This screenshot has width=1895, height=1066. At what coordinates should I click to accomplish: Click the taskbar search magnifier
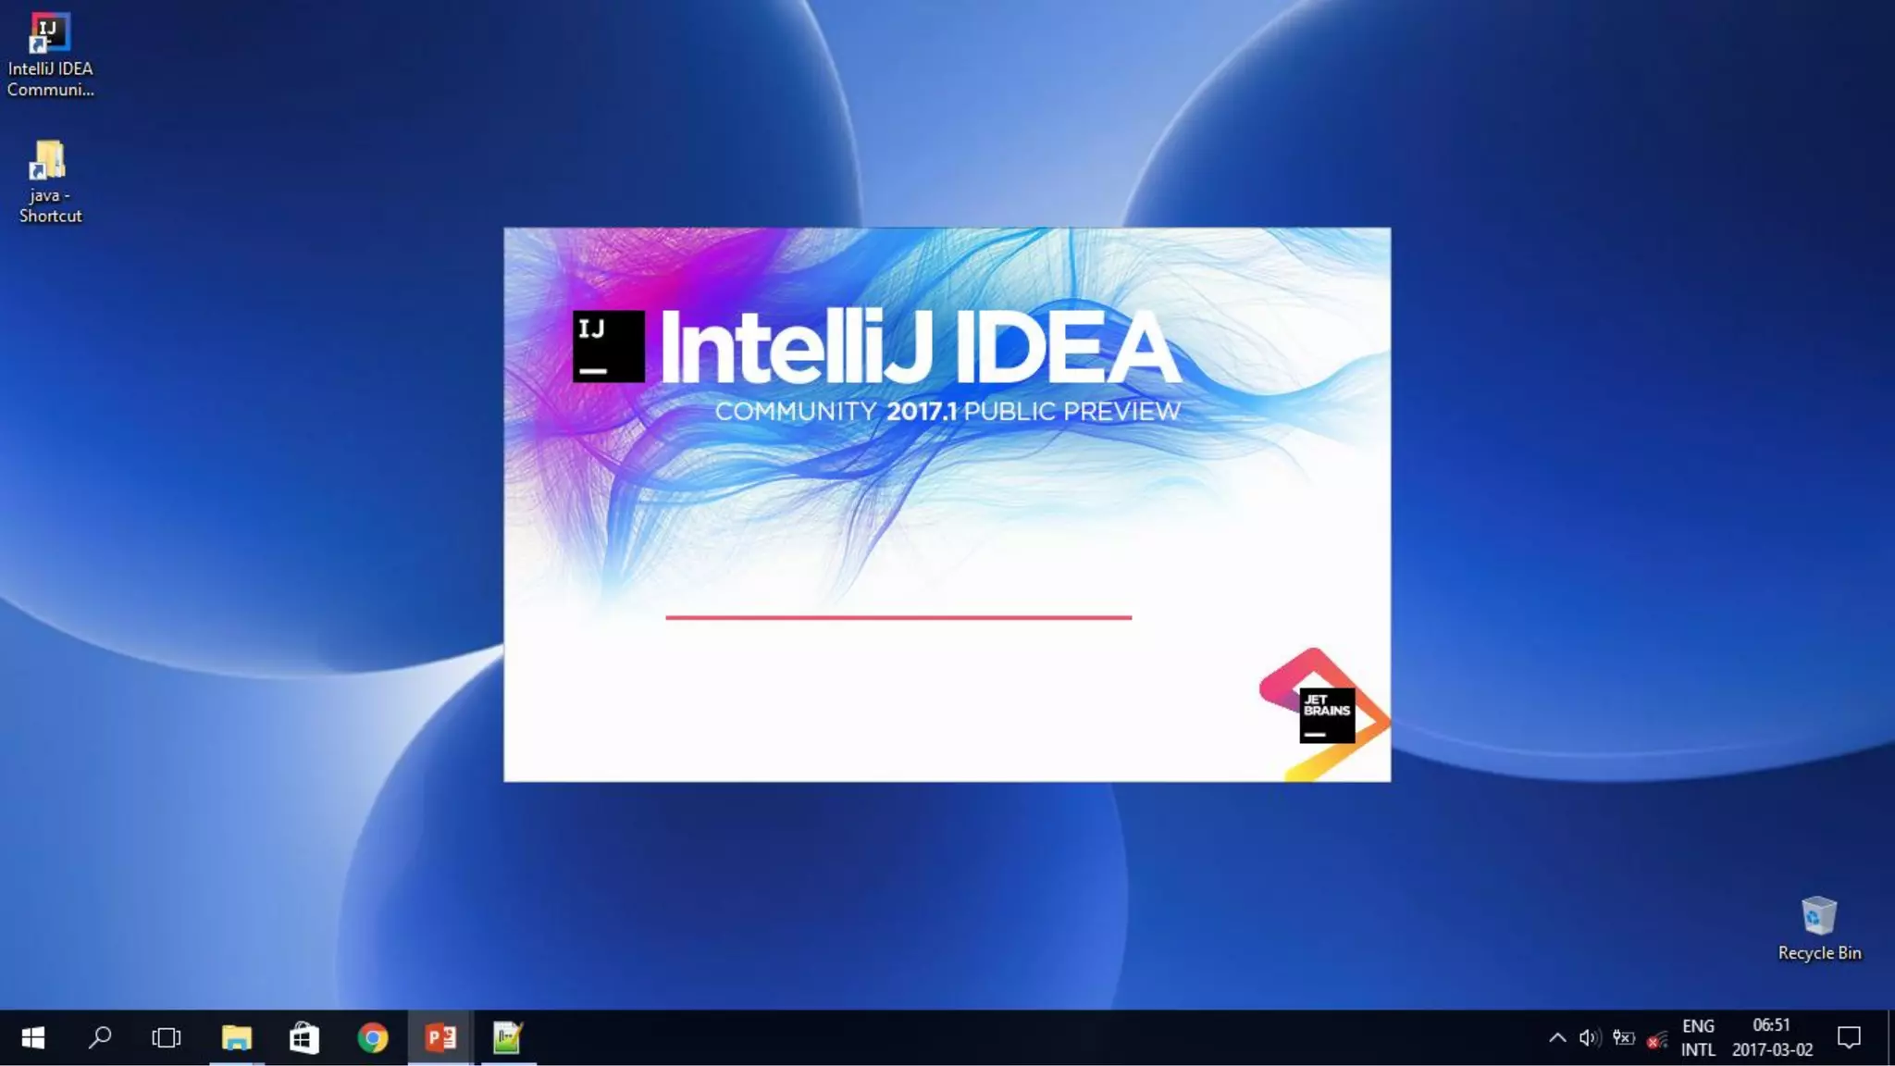(100, 1038)
